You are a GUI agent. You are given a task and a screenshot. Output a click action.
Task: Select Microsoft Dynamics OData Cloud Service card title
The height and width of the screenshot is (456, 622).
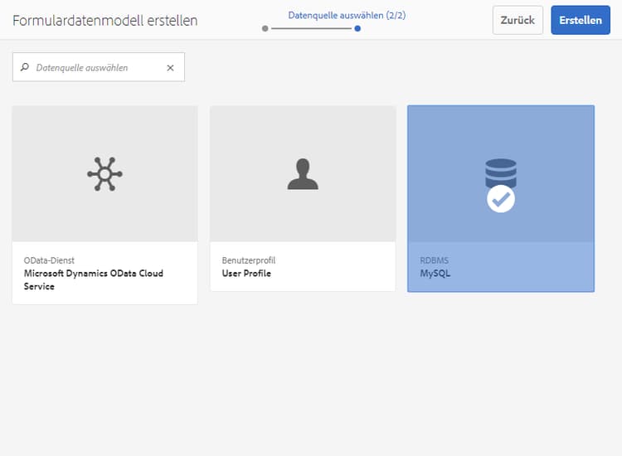tap(93, 279)
